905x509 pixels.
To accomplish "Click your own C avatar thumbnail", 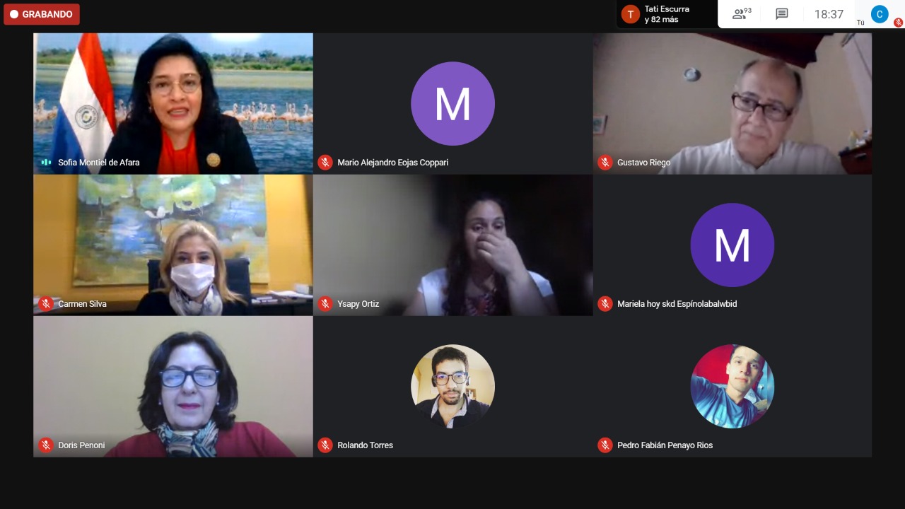I will (880, 14).
